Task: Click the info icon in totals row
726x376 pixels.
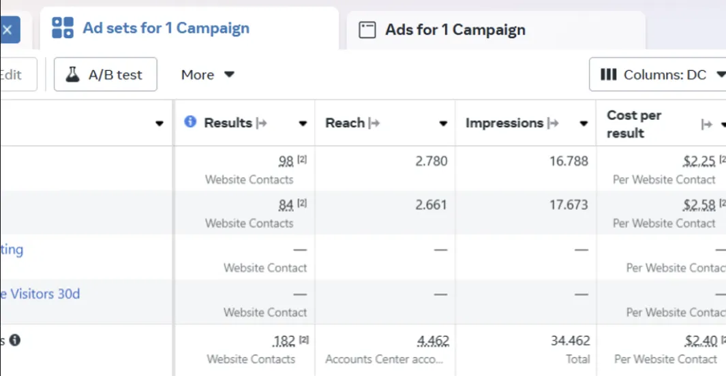Action: 14,339
